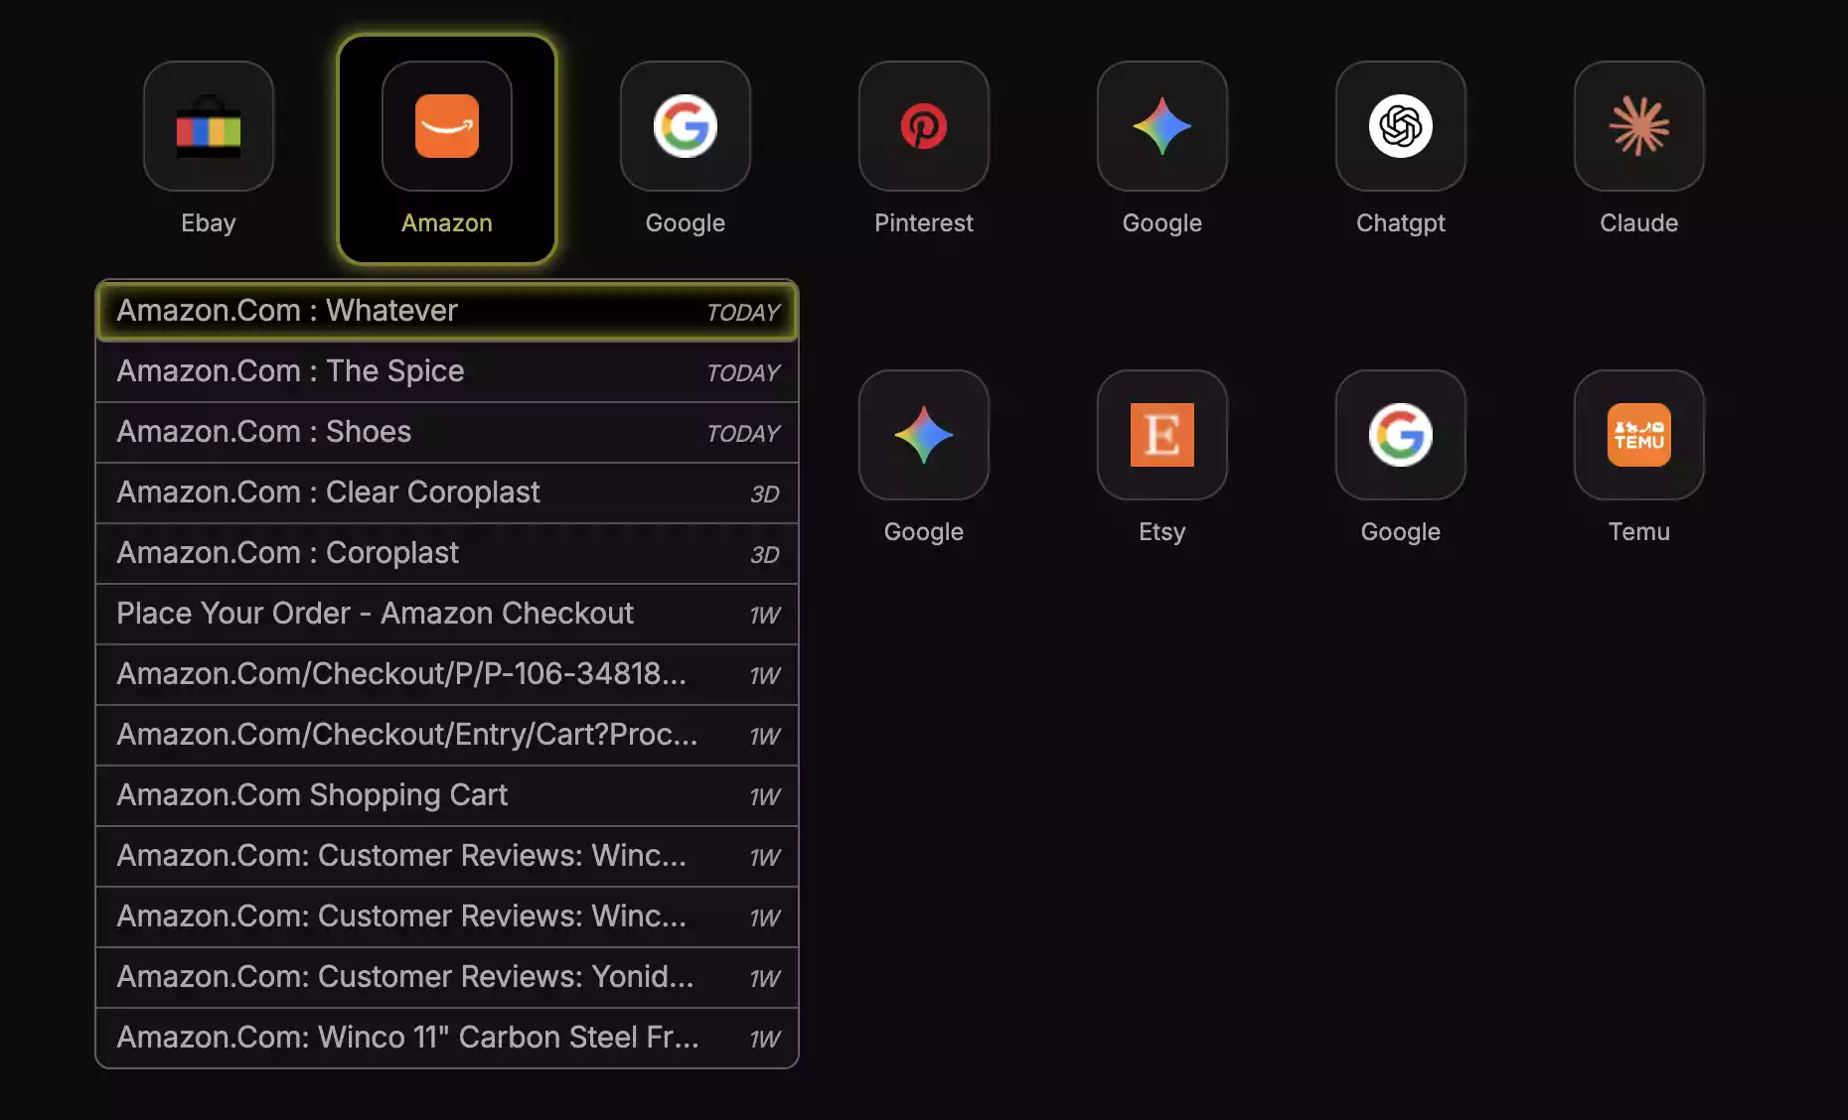
Task: Open Winco 11" Carbon Steel Fr... entry
Action: pyautogui.click(x=447, y=1038)
